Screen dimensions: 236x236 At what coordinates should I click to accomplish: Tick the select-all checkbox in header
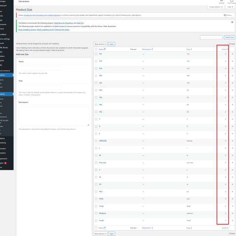pos(96,49)
